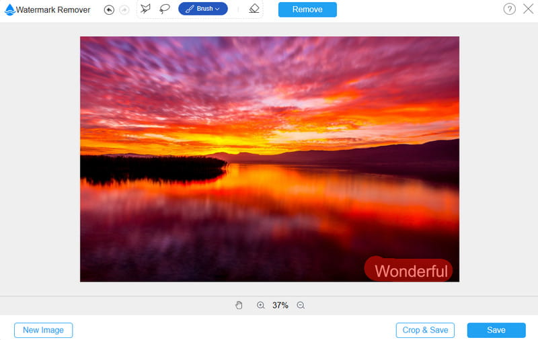Viewport: 538px width, 340px height.
Task: Click the Watermark Remover logo icon
Action: (x=9, y=9)
